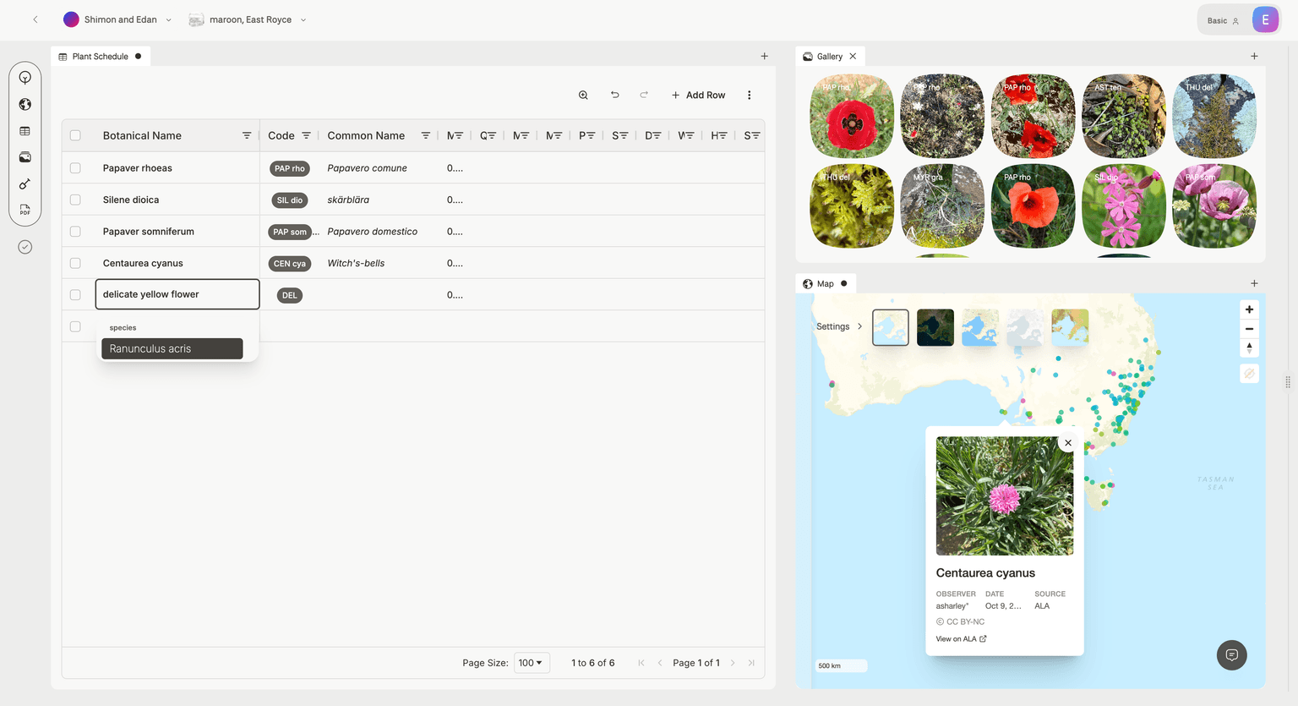Select the Gallery tab

click(828, 57)
